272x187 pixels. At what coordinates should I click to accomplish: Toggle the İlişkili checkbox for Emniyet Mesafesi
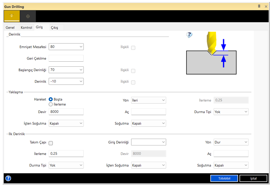coord(133,48)
